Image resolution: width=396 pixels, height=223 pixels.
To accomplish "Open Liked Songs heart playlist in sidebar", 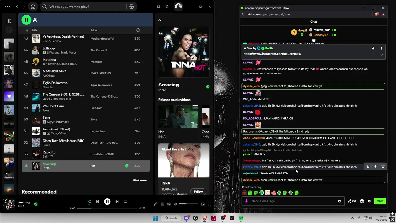I will tap(9, 96).
